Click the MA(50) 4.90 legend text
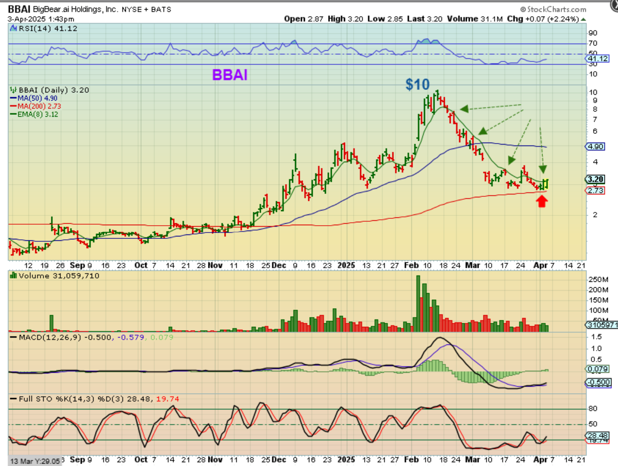 (38, 98)
